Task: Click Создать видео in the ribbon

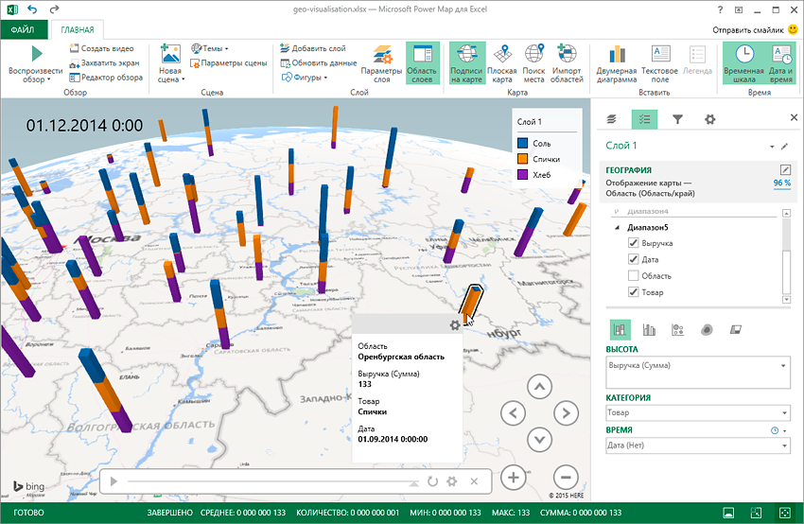Action: coord(101,48)
